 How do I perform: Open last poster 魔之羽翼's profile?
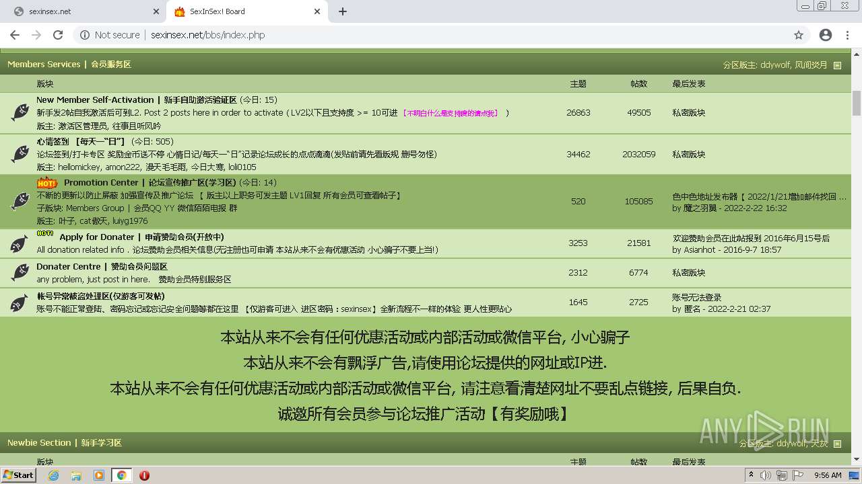(x=701, y=208)
